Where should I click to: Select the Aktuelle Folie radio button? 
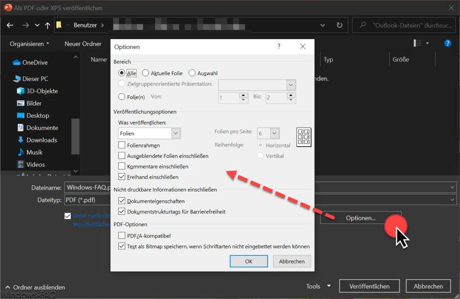(146, 73)
